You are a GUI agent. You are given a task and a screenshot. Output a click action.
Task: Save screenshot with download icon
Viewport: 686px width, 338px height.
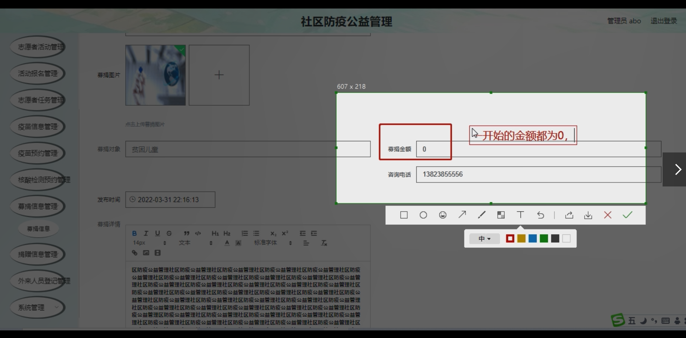(x=588, y=215)
